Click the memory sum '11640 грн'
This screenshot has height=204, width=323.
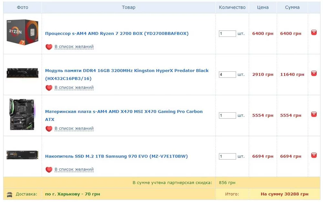click(292, 75)
